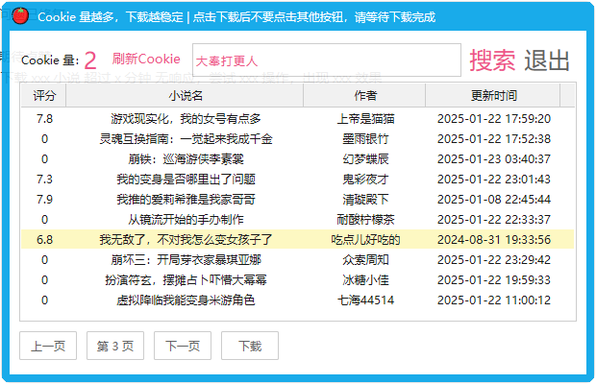596x384 pixels.
Task: Click author 鬼彩夜才
Action: pos(365,180)
